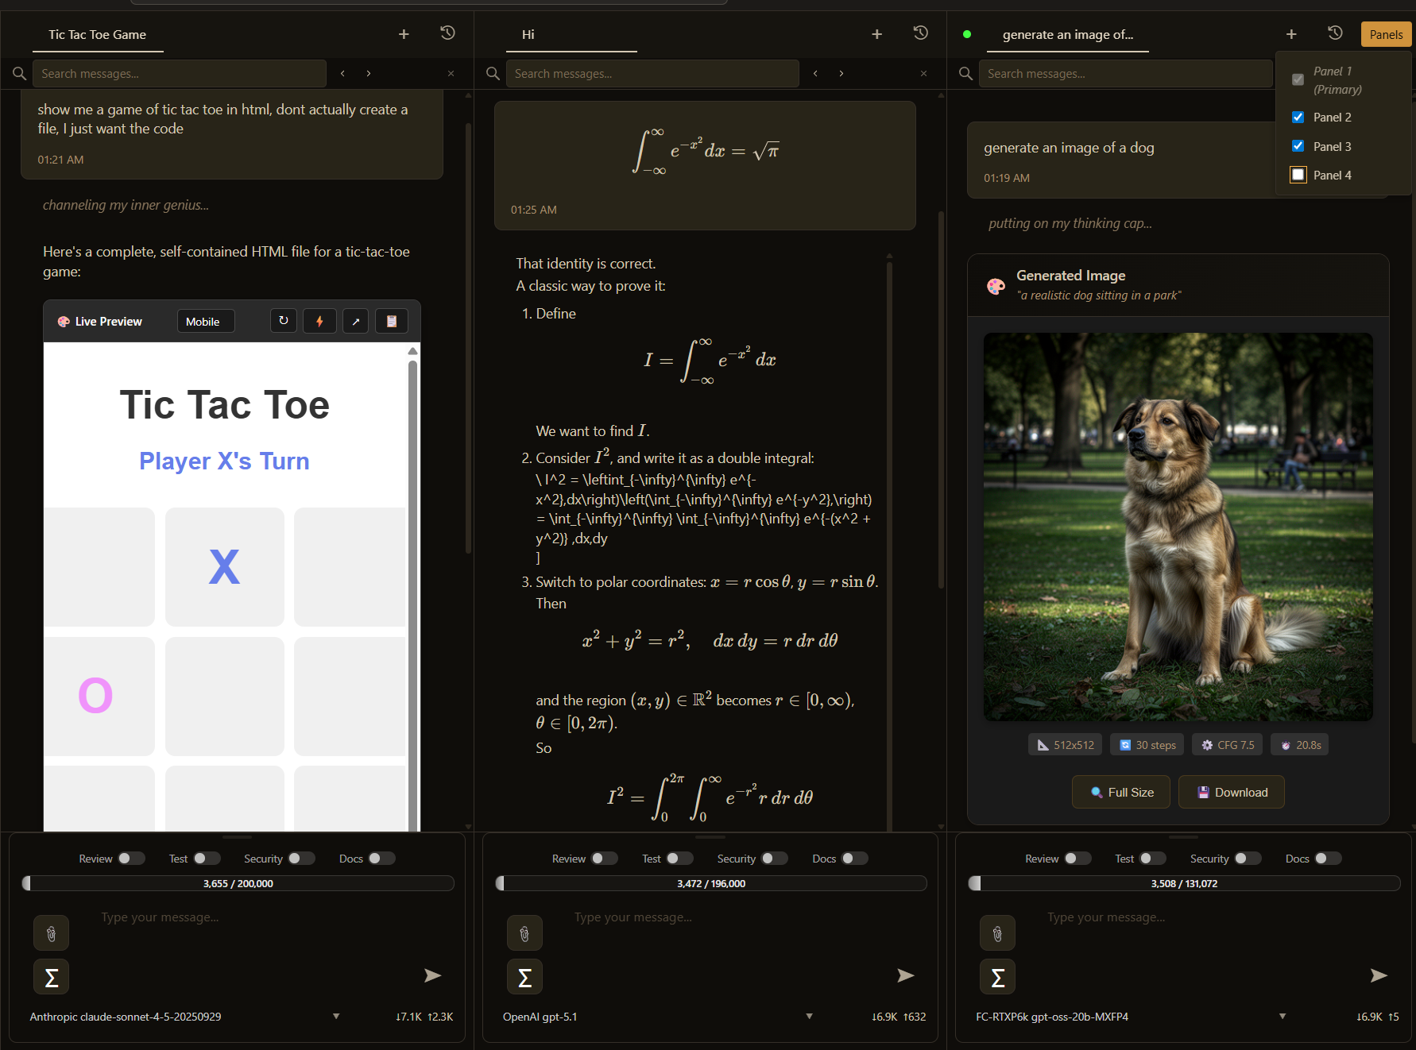The image size is (1416, 1050).
Task: Click the 3,472 / 196,000 token usage bar
Action: point(710,883)
